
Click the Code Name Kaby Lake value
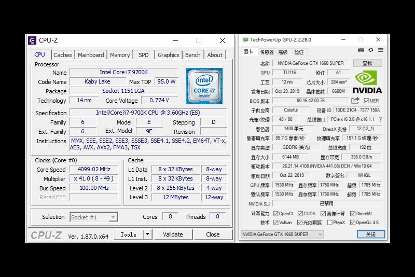click(98, 81)
